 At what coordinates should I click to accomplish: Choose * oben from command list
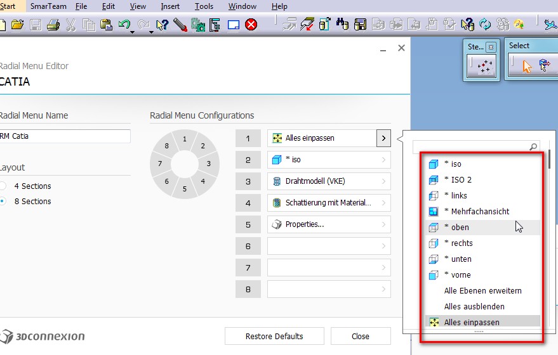[x=484, y=228]
